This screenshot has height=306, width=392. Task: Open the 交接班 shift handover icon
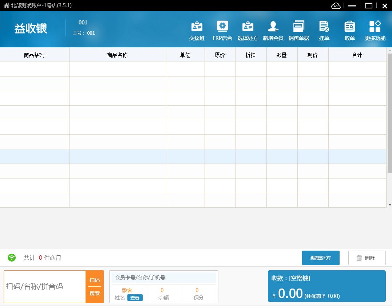pyautogui.click(x=197, y=31)
